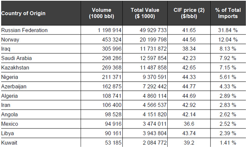Click the CIF price ($/bbl) header
The image size is (246, 147).
189,13
